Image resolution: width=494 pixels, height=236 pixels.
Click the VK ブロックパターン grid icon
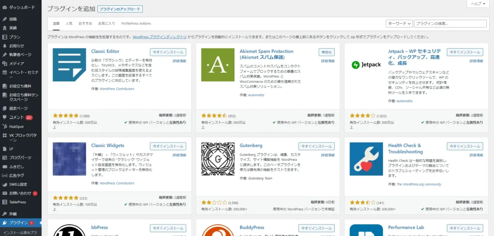pos(4,135)
